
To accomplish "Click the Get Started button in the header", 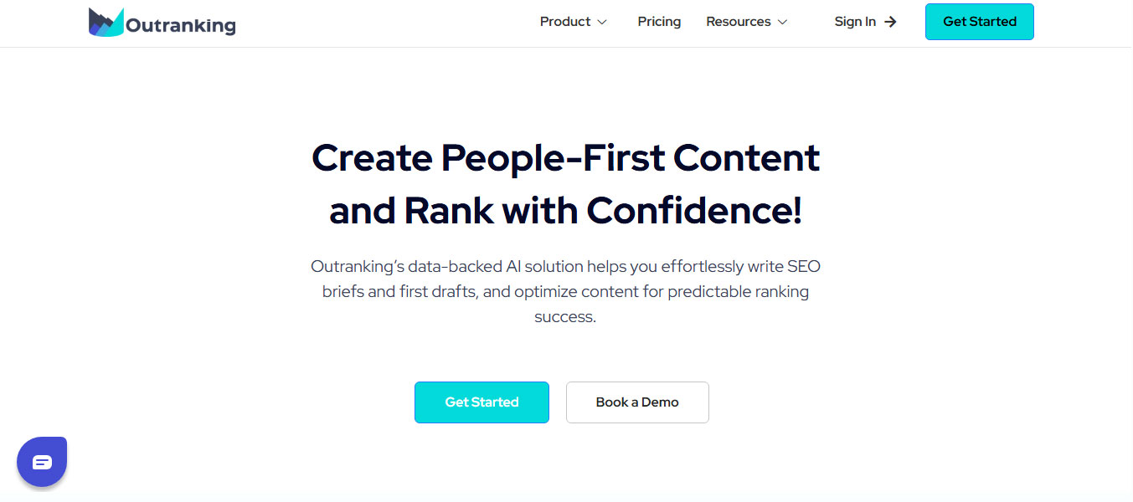I will click(x=979, y=22).
